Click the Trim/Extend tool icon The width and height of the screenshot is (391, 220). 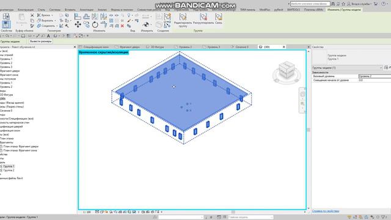tap(103, 24)
